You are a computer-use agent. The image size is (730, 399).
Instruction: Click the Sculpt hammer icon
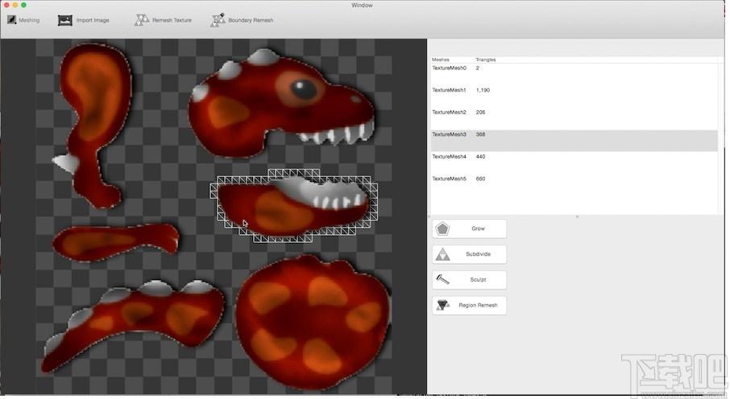tap(442, 279)
